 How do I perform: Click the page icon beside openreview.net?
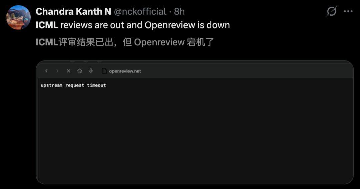[x=104, y=71]
